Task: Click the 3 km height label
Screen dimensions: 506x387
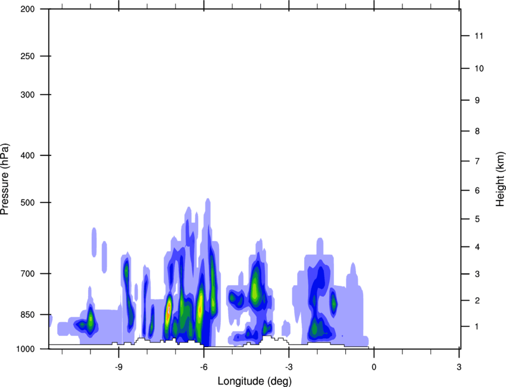Action: click(x=477, y=274)
